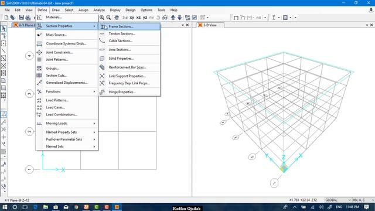Image resolution: width=375 pixels, height=211 pixels.
Task: Click the Reinforcement Bar Sizes icon
Action: click(102, 67)
